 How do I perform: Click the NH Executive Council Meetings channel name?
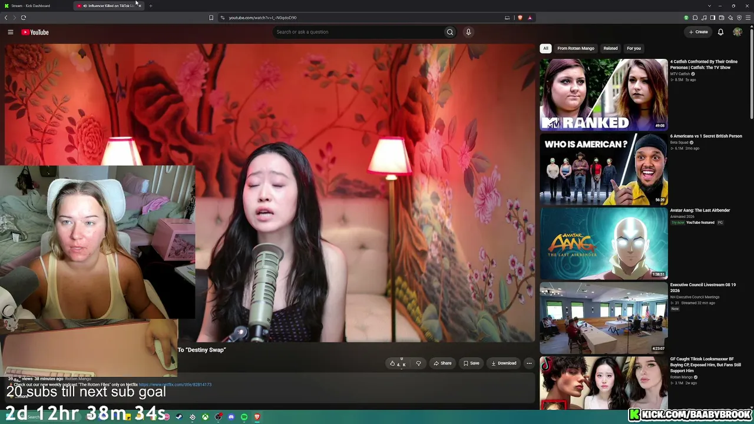pos(695,297)
